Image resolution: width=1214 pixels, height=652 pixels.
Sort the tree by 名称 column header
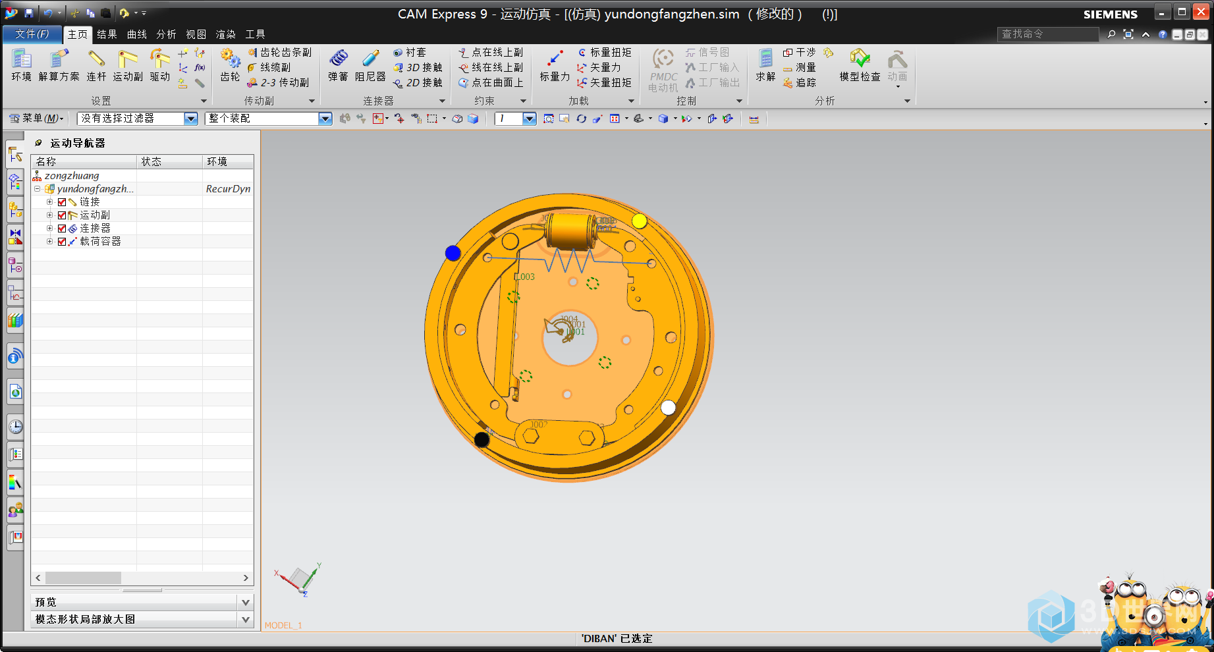84,161
